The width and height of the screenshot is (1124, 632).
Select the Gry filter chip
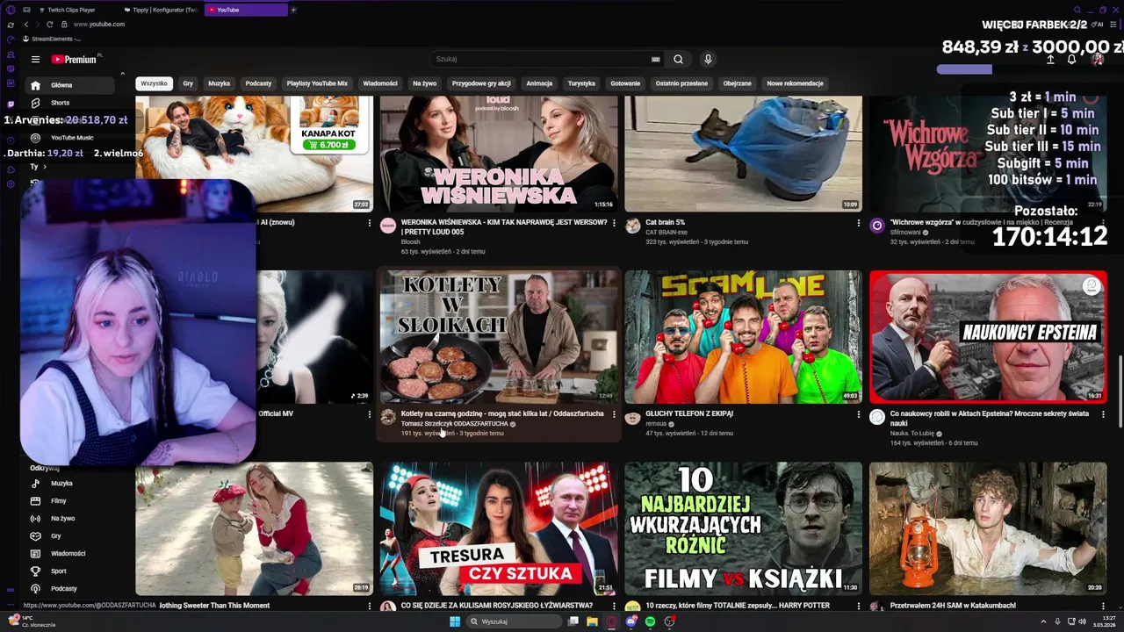(x=188, y=83)
